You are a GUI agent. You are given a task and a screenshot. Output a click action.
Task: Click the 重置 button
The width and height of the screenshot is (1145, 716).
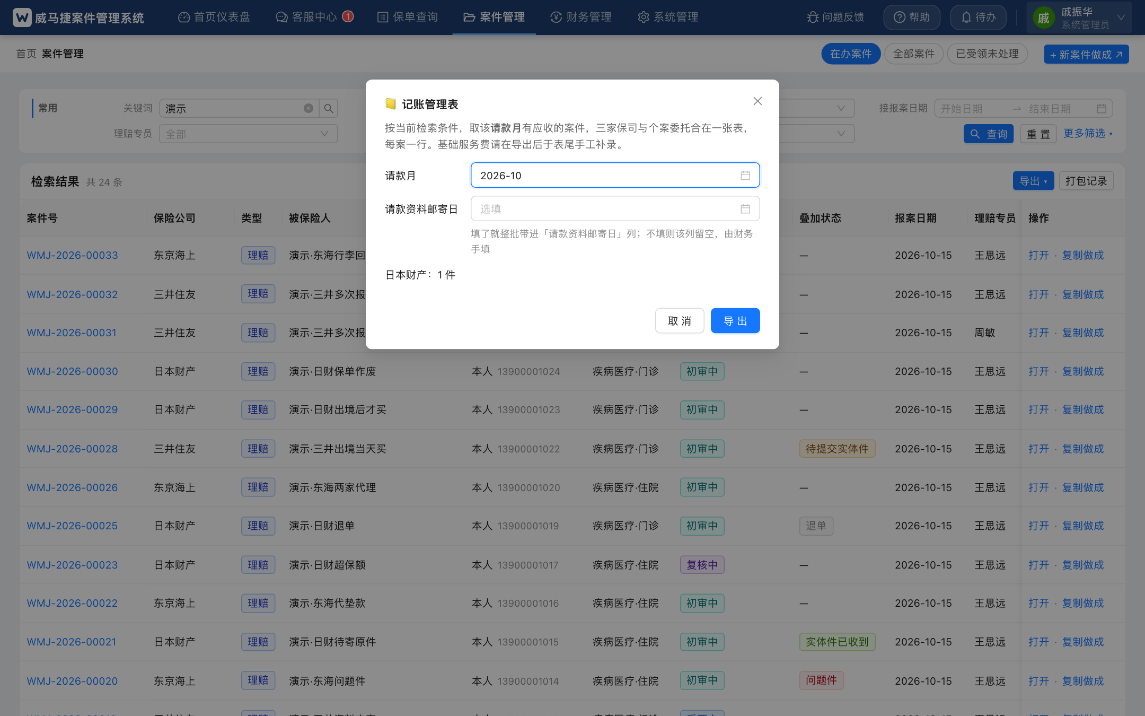[x=1038, y=134]
